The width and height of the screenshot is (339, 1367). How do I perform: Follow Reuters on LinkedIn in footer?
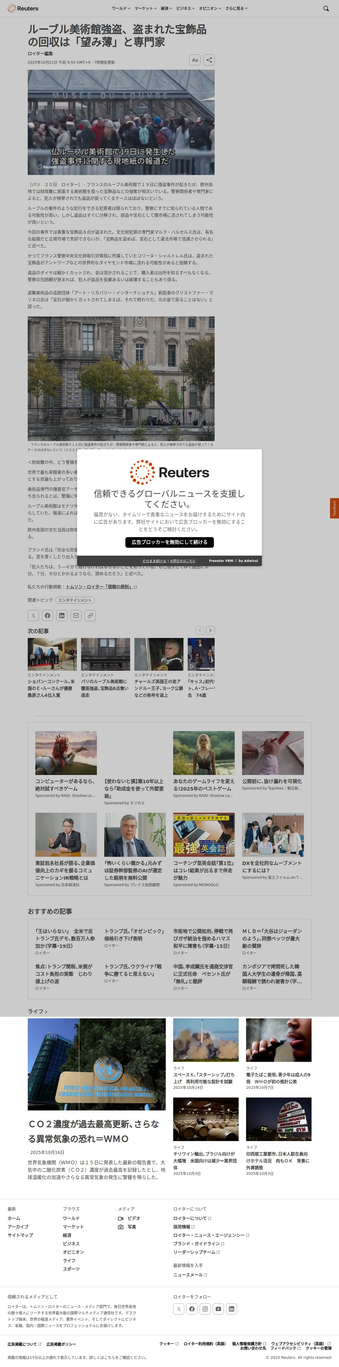231,1309
